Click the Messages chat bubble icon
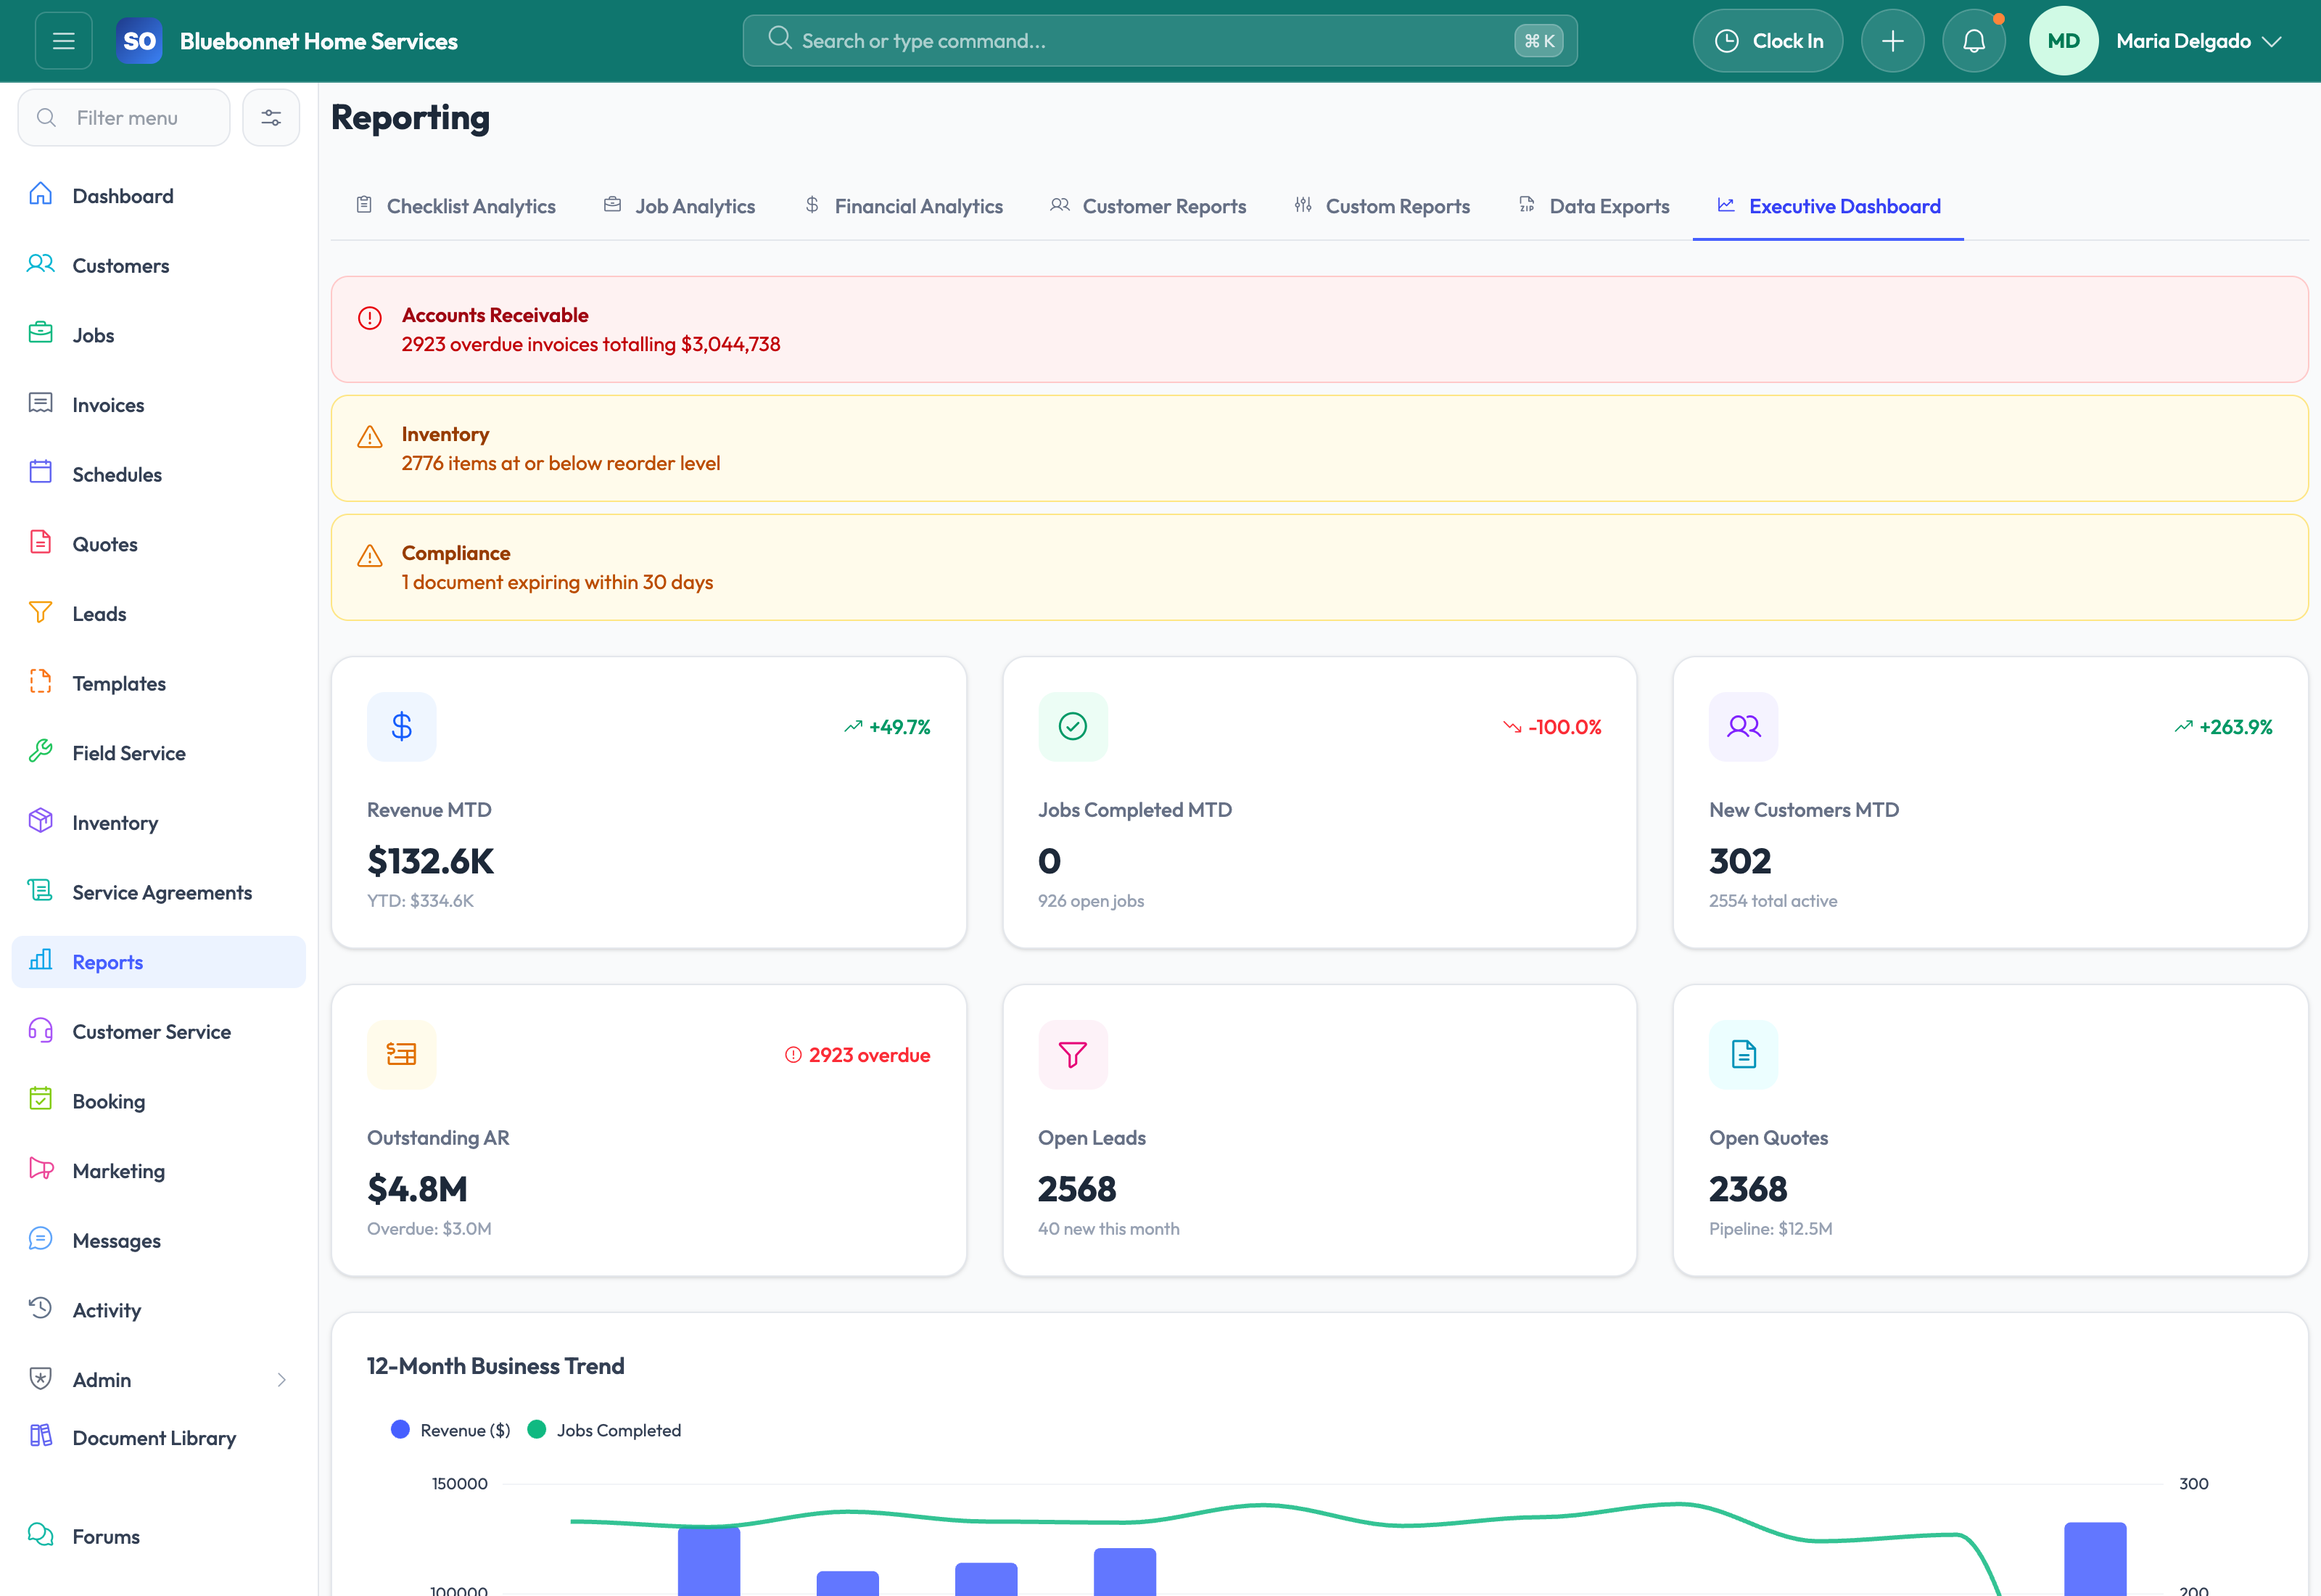Image resolution: width=2321 pixels, height=1596 pixels. 41,1239
